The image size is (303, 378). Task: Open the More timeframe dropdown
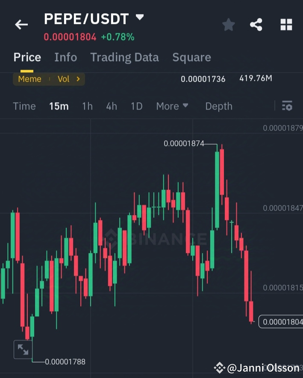click(172, 106)
